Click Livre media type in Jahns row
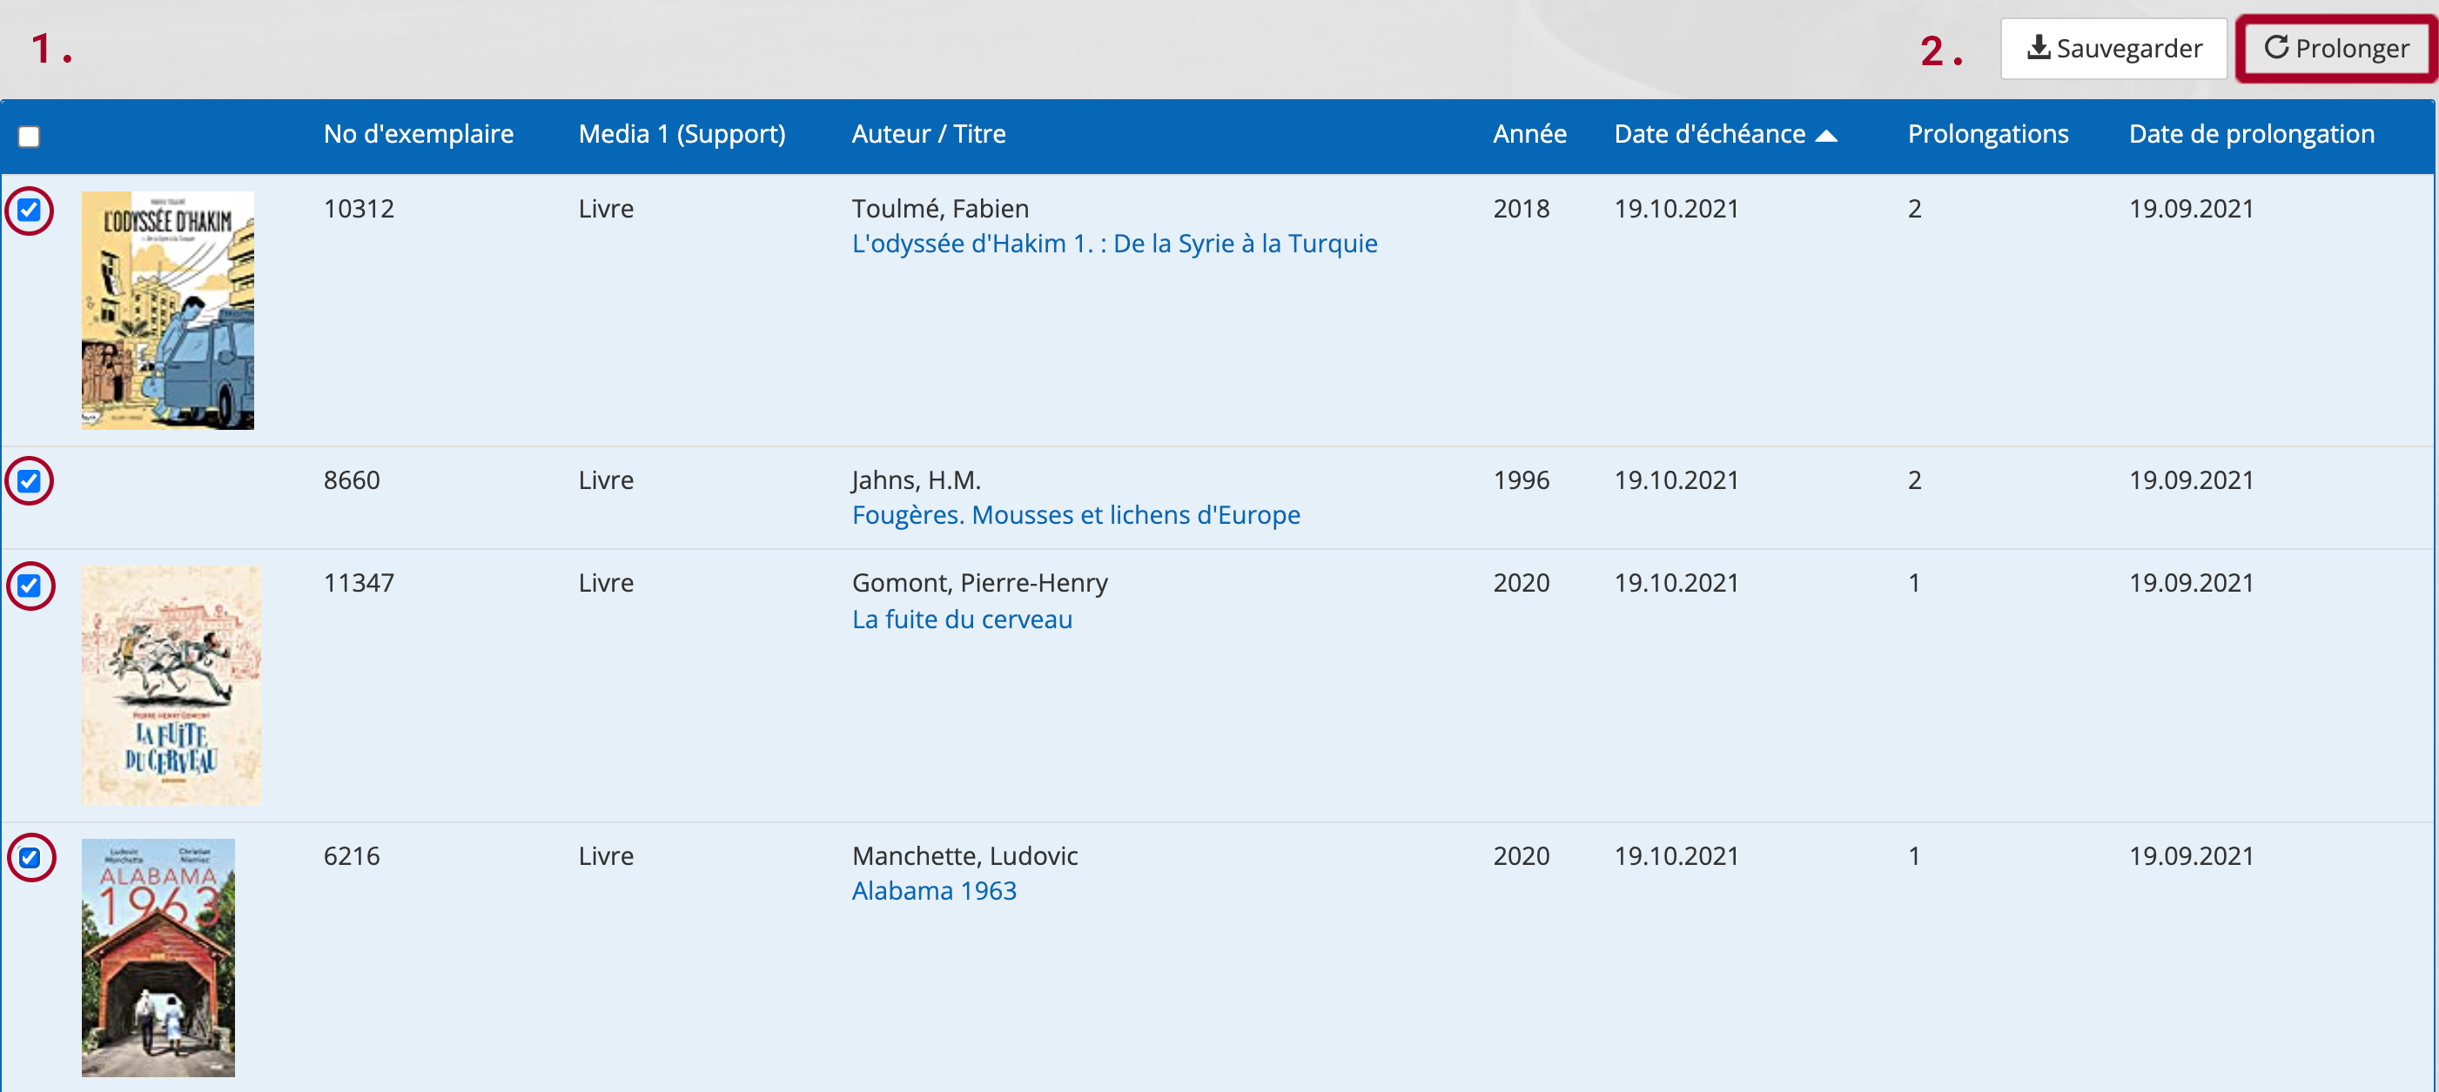Viewport: 2439px width, 1092px height. pyautogui.click(x=606, y=480)
